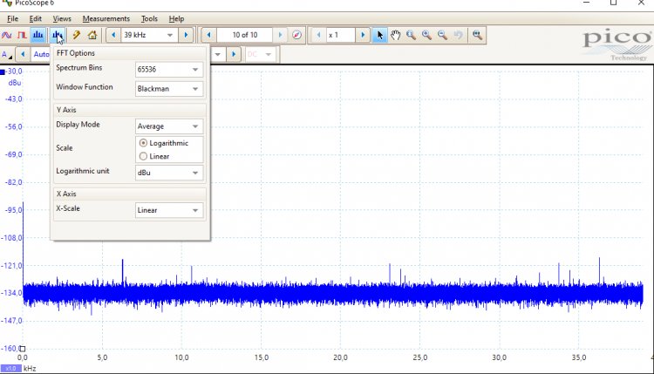The height and width of the screenshot is (374, 654).
Task: Click the x1.0 axis scale button
Action: point(10,369)
